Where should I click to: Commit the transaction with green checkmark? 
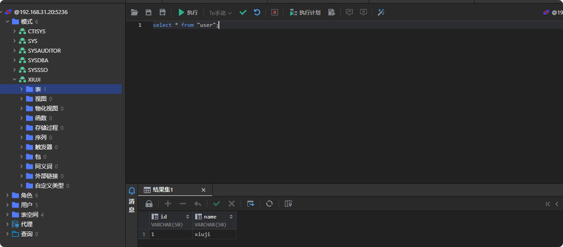pos(243,12)
